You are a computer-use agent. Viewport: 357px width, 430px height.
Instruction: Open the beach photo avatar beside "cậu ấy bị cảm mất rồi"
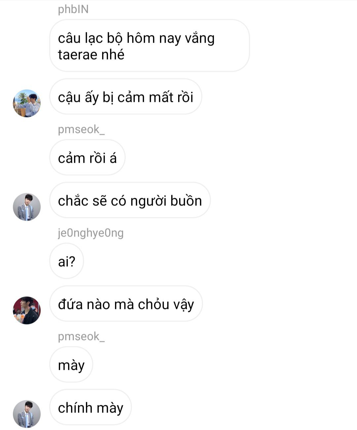pos(27,103)
